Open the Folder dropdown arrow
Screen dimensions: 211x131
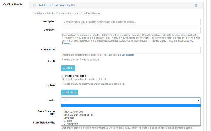point(199,100)
